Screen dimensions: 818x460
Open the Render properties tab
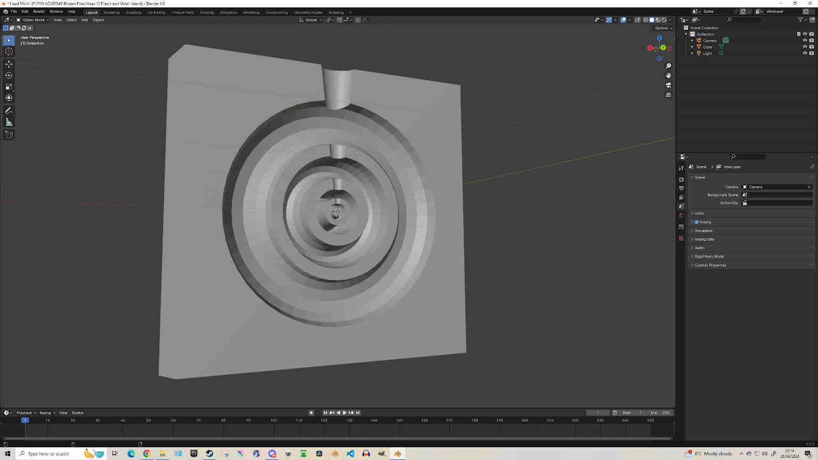click(x=681, y=179)
